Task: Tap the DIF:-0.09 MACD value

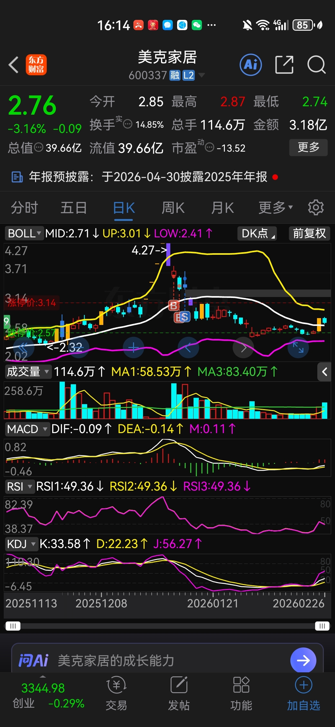Action: click(x=82, y=429)
